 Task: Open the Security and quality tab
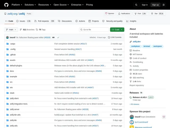112,21
